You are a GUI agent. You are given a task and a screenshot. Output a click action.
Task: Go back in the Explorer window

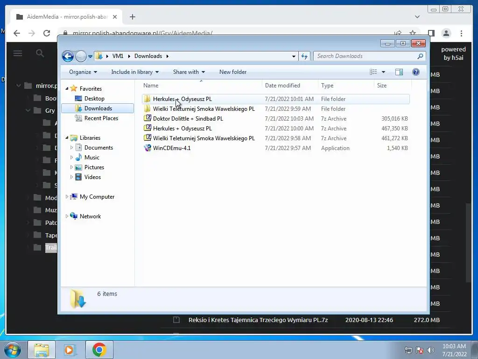tap(68, 56)
